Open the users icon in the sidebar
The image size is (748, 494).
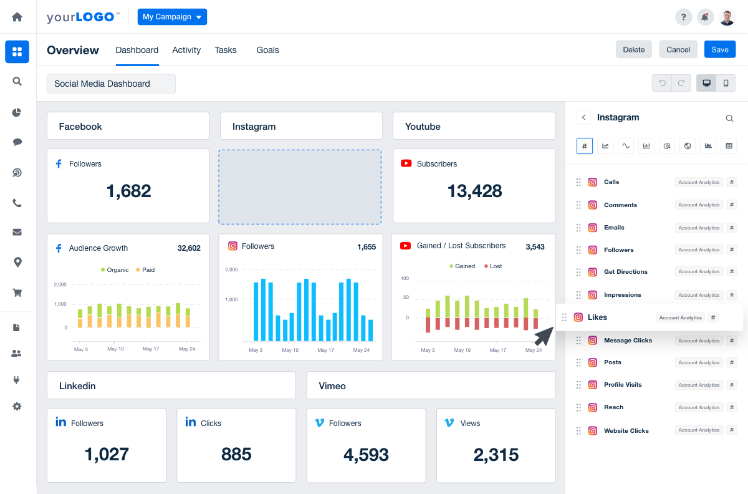17,354
